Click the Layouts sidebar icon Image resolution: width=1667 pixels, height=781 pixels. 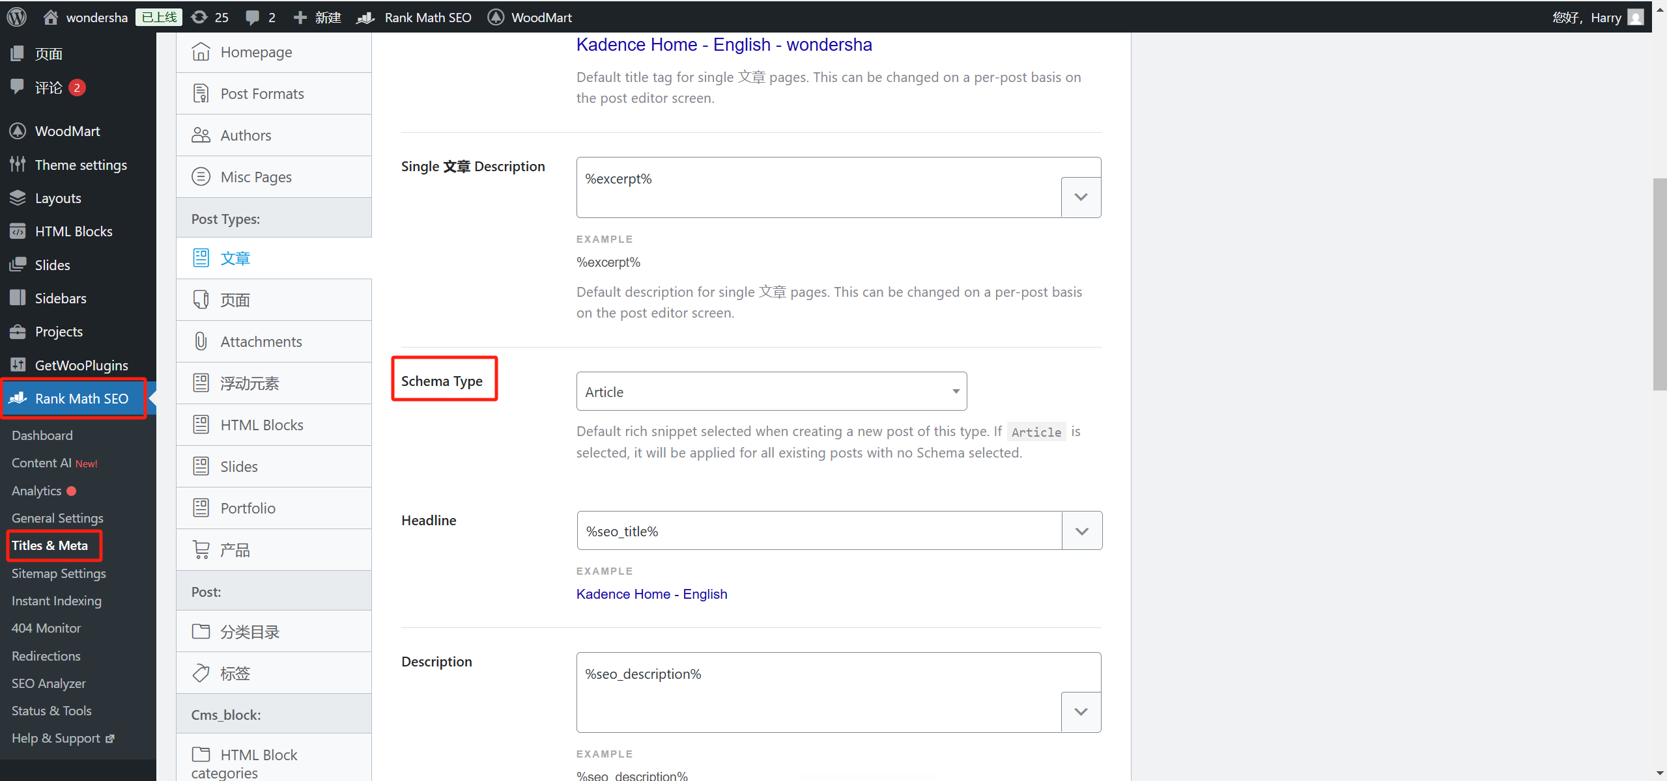point(18,198)
